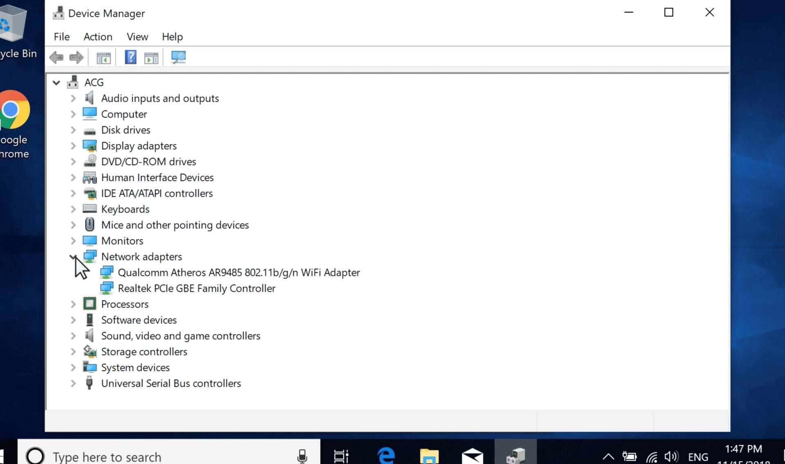
Task: Click the back navigation arrow icon
Action: [55, 58]
